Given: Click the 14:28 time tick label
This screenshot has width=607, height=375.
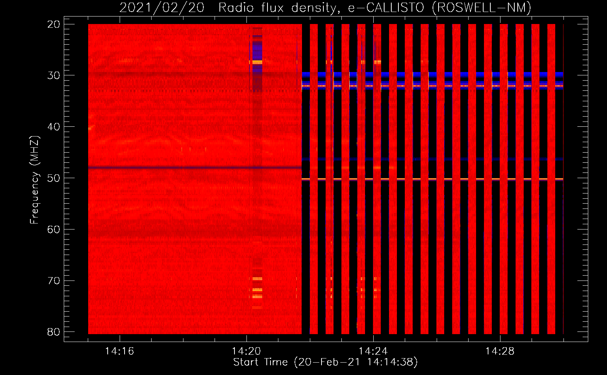Looking at the screenshot, I should 500,351.
